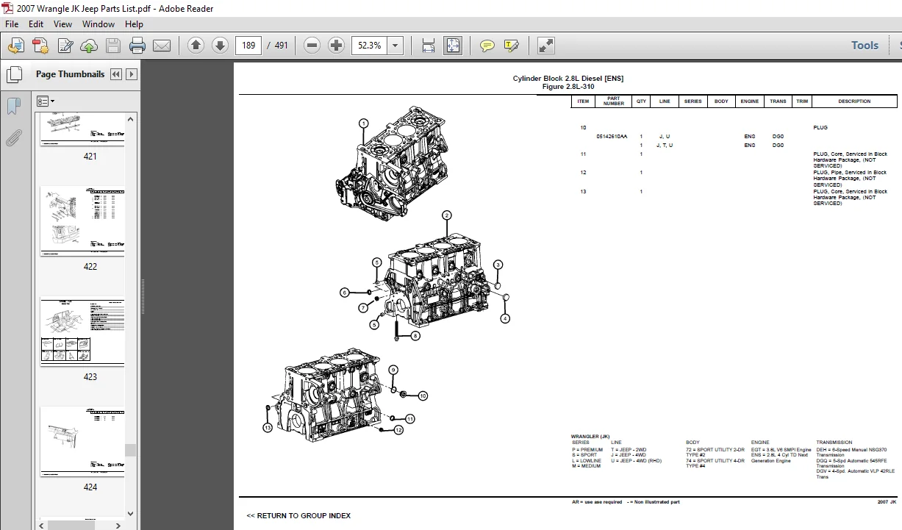Click the Save floppy disk icon
Viewport: 902px width, 530px height.
(112, 46)
